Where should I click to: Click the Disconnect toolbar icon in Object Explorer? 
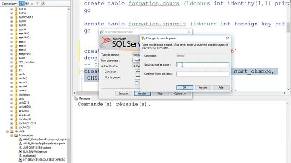coord(27,4)
